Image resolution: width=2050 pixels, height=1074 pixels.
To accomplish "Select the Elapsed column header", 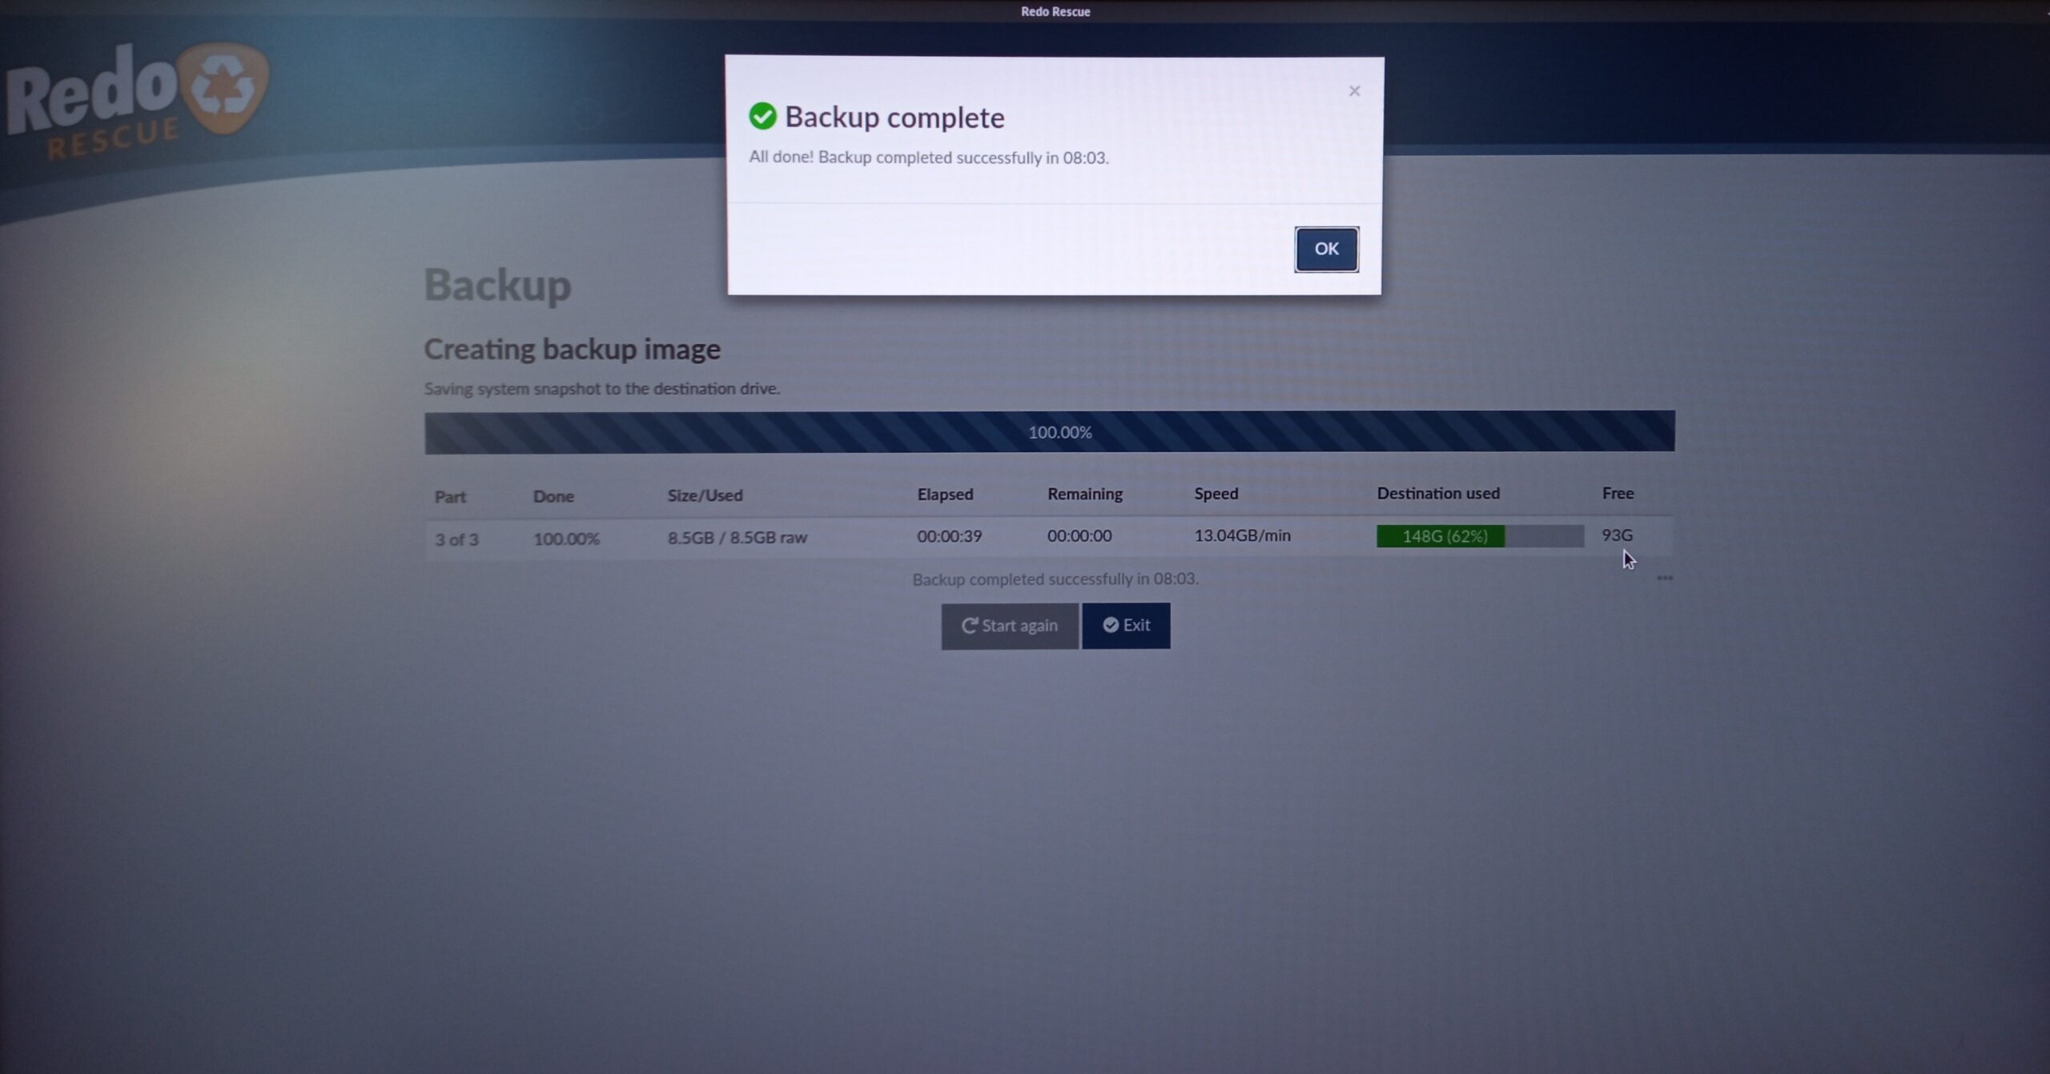I will click(x=945, y=495).
